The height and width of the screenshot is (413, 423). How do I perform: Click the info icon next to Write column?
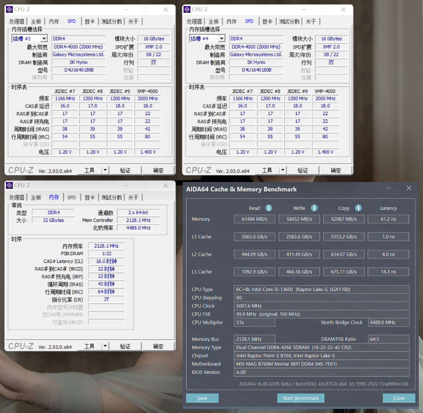[314, 208]
